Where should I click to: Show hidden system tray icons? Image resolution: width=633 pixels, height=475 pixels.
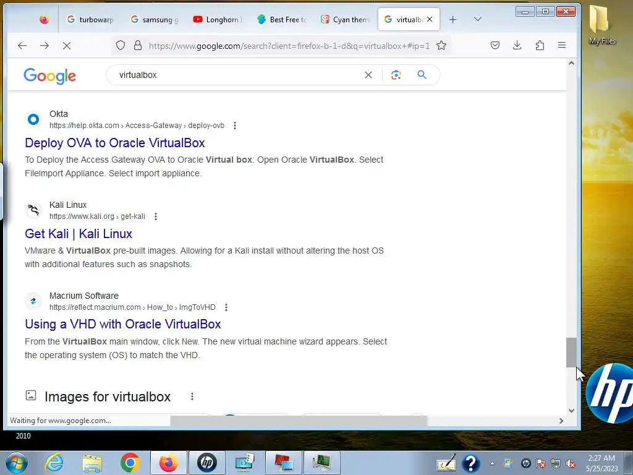(492, 464)
